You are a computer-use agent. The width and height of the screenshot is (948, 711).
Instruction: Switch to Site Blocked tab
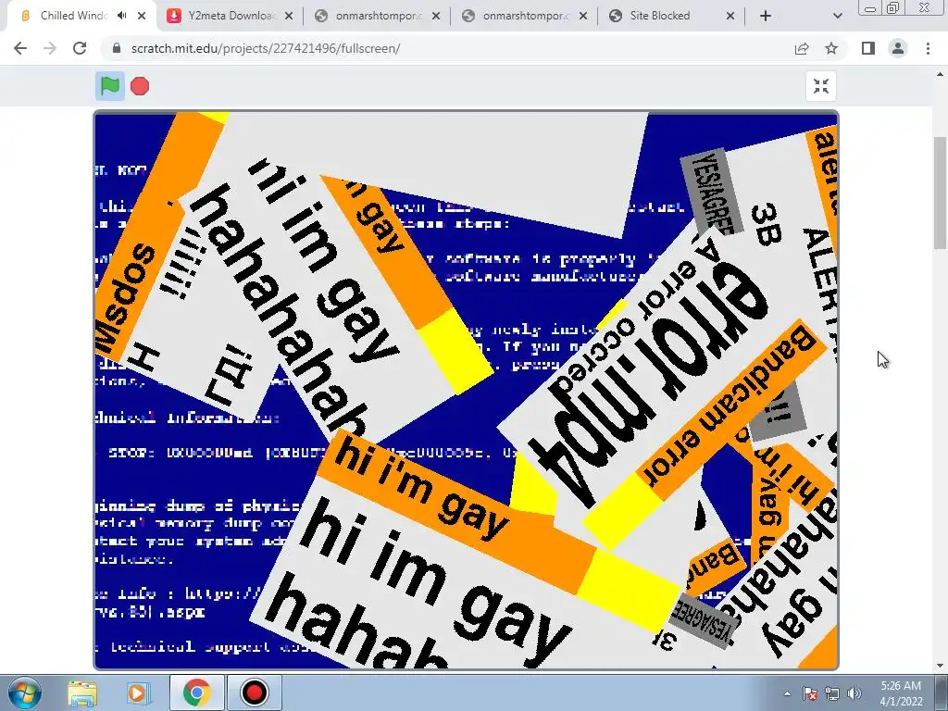pyautogui.click(x=671, y=16)
